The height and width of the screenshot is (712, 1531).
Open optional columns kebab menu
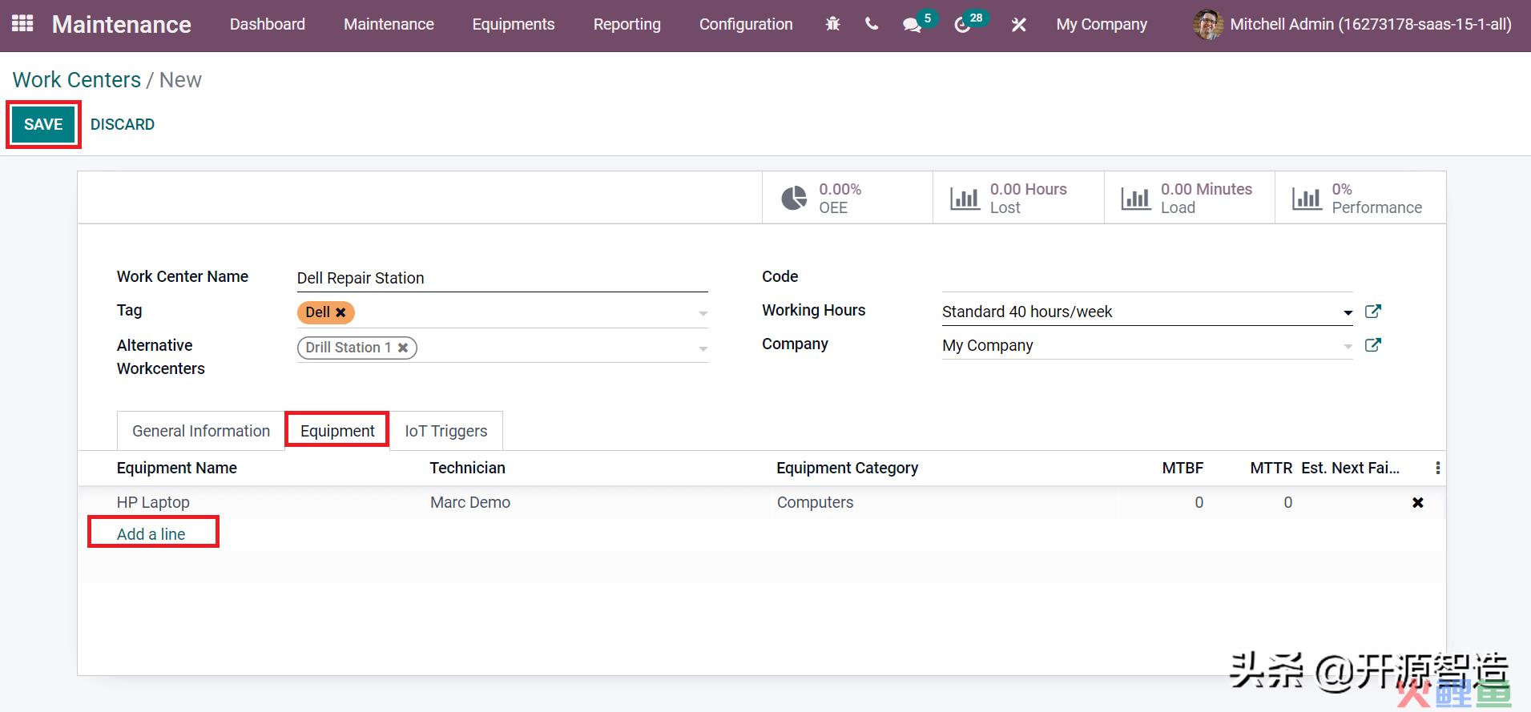1437,468
